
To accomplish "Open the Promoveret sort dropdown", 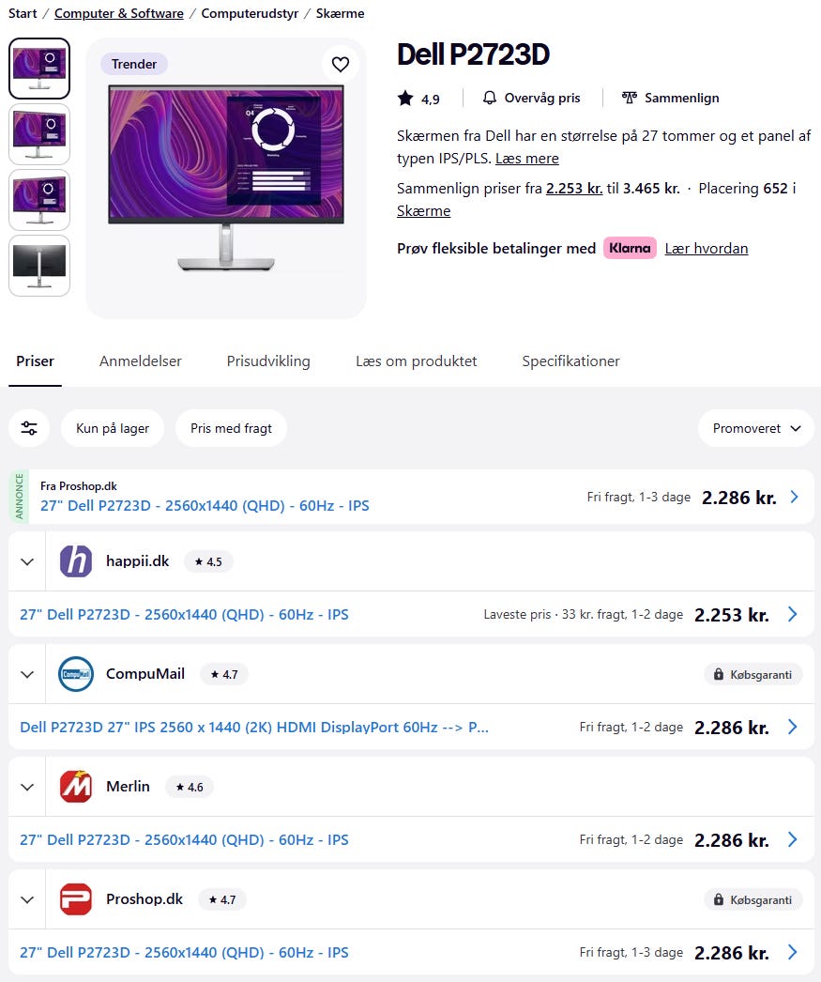I will point(755,428).
